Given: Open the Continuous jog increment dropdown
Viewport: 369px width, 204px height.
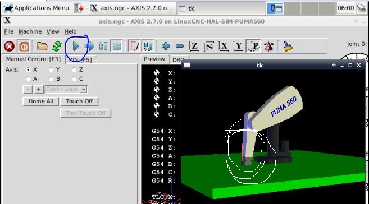Looking at the screenshot, I should (x=66, y=90).
